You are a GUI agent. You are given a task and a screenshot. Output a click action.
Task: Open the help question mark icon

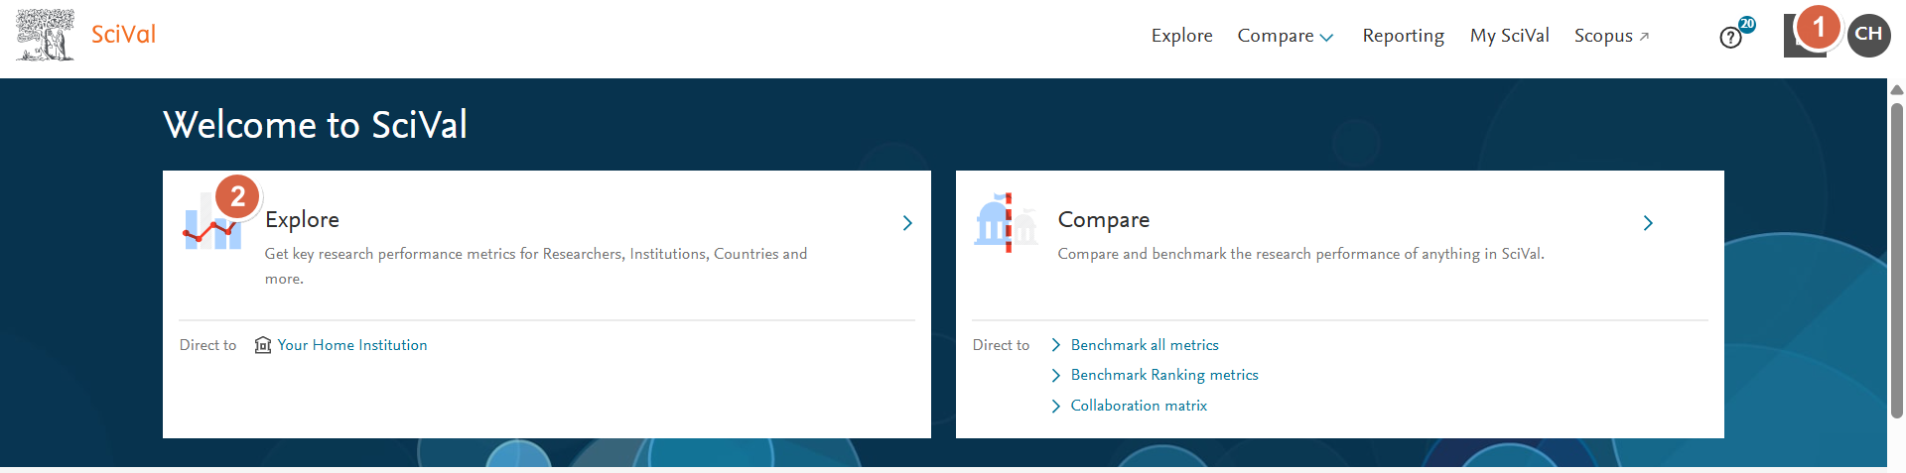tap(1730, 38)
